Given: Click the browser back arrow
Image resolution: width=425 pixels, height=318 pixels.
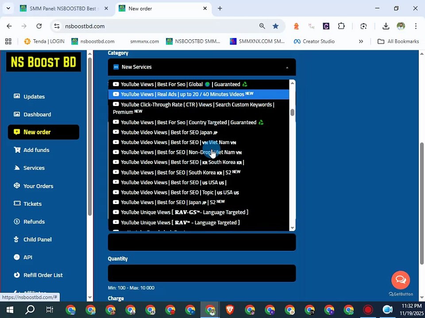Looking at the screenshot, I should pos(9,26).
